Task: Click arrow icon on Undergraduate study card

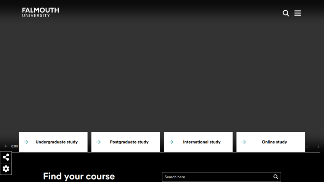Action: (26, 142)
